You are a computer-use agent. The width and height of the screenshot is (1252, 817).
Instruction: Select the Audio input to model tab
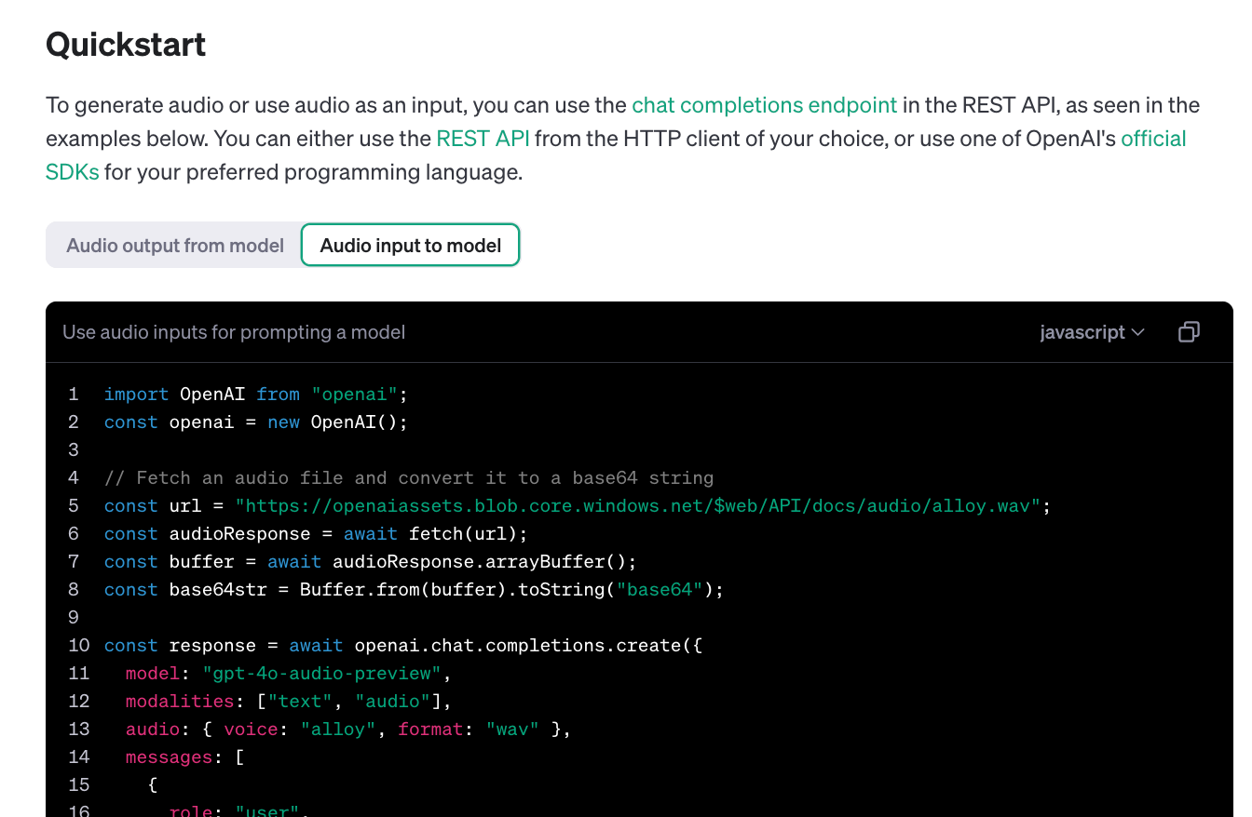tap(410, 245)
